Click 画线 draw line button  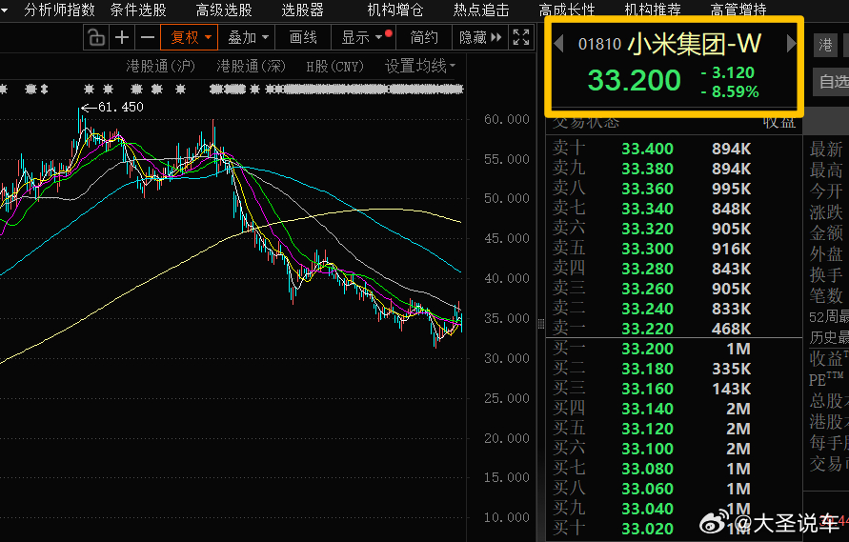pyautogui.click(x=303, y=37)
